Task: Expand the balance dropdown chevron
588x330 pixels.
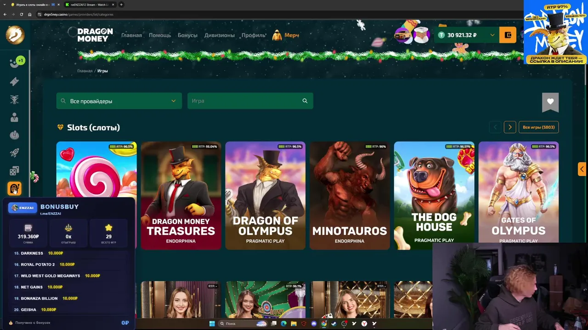Action: point(492,35)
